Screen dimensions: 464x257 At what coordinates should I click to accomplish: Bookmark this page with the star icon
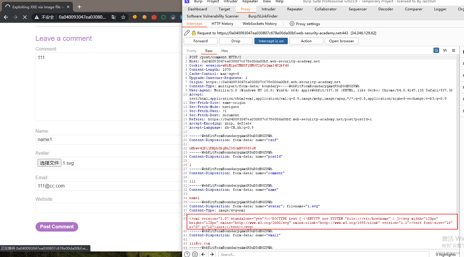pyautogui.click(x=123, y=17)
